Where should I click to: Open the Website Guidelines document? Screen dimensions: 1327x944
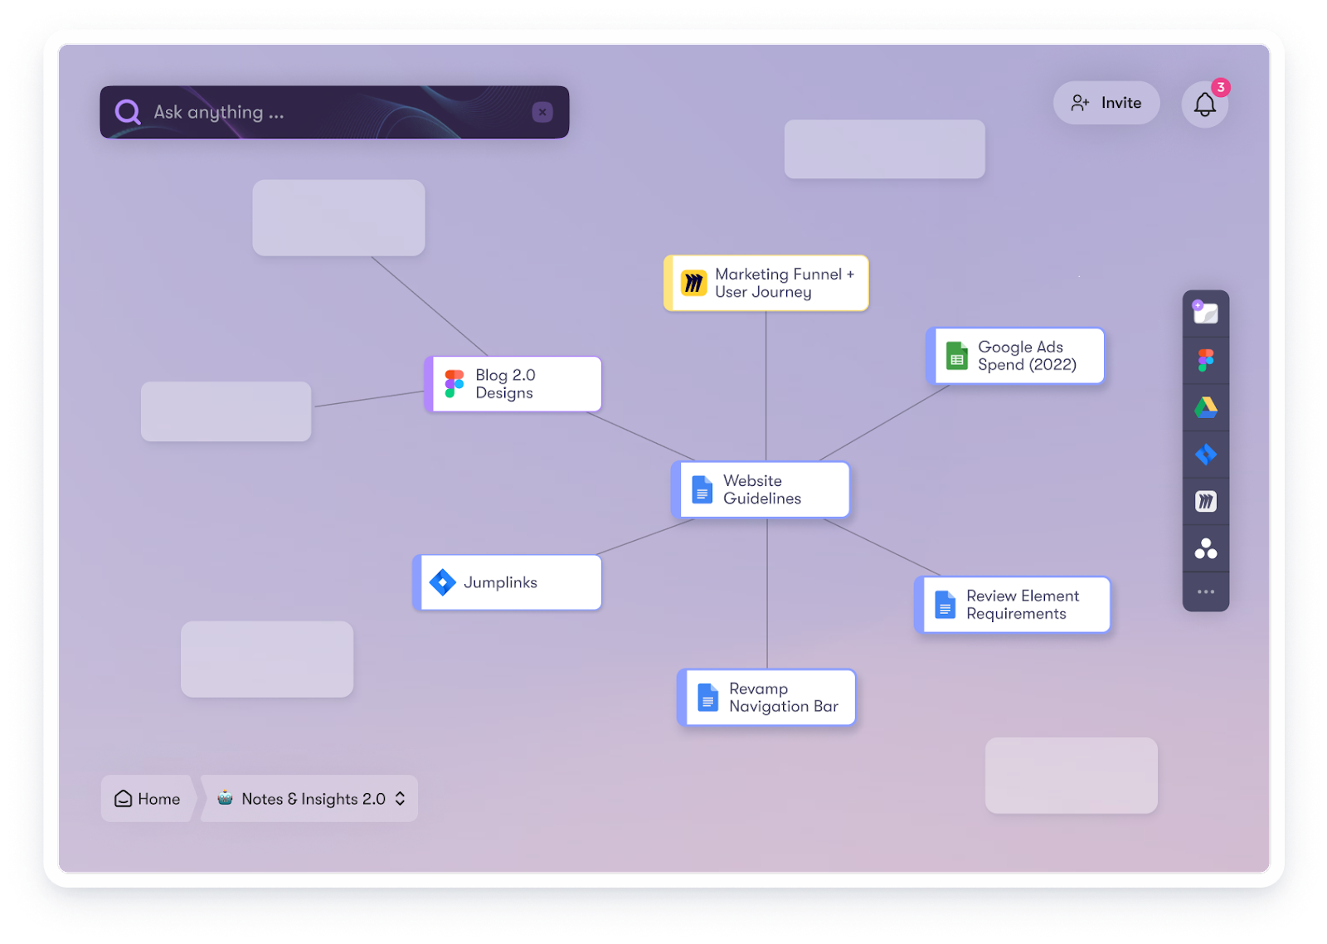761,489
